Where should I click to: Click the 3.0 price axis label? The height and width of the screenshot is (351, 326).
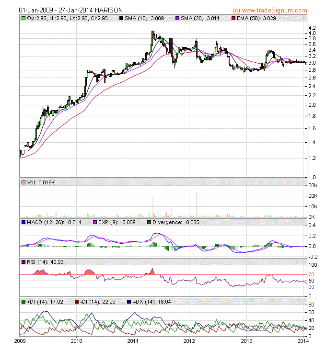point(312,63)
